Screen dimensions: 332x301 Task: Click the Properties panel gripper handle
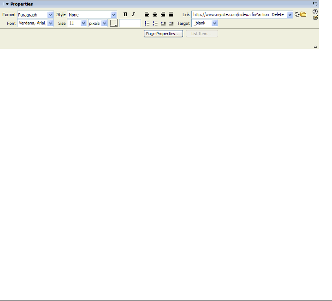click(3, 4)
